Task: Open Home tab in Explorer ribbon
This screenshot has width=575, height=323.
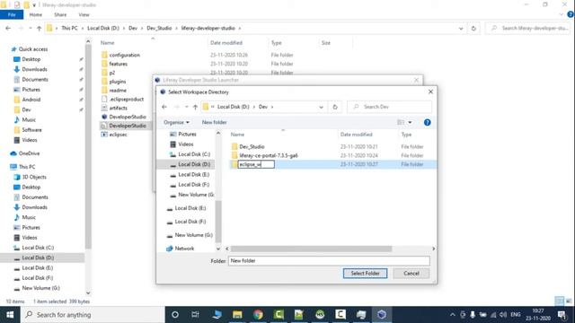Action: 36,14
